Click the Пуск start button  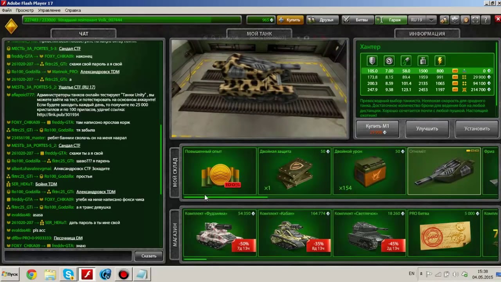[10, 274]
